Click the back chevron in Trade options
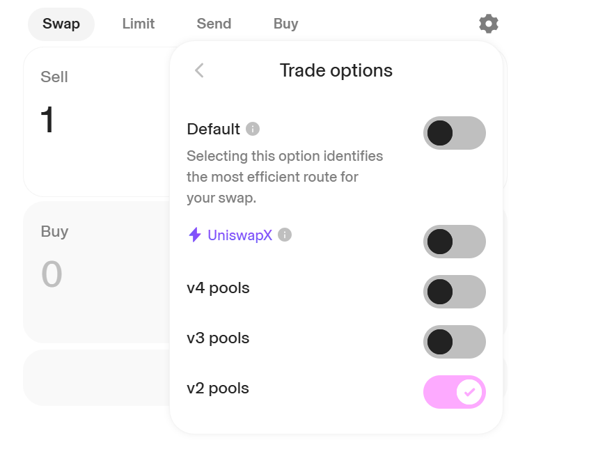The height and width of the screenshot is (463, 589). (199, 70)
